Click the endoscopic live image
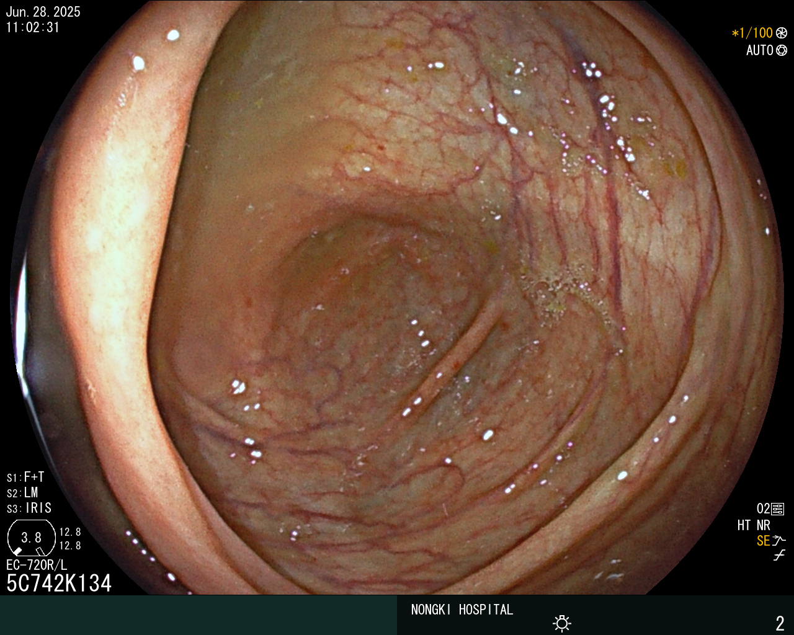The image size is (794, 635). 397,298
